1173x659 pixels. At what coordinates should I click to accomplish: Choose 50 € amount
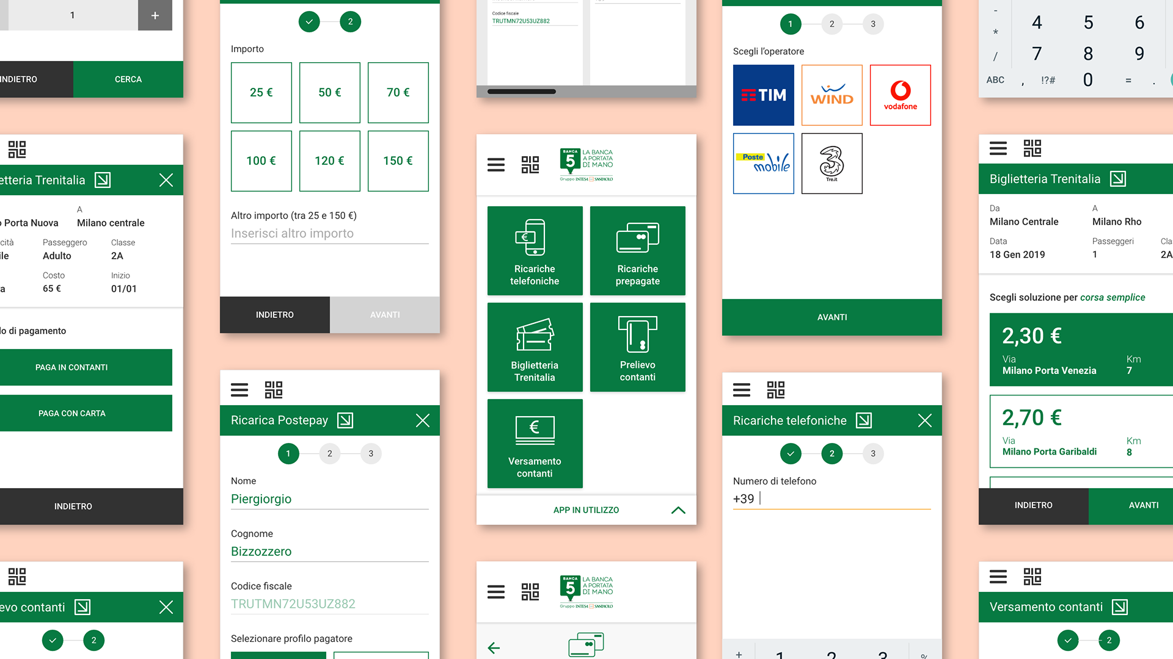coord(330,93)
